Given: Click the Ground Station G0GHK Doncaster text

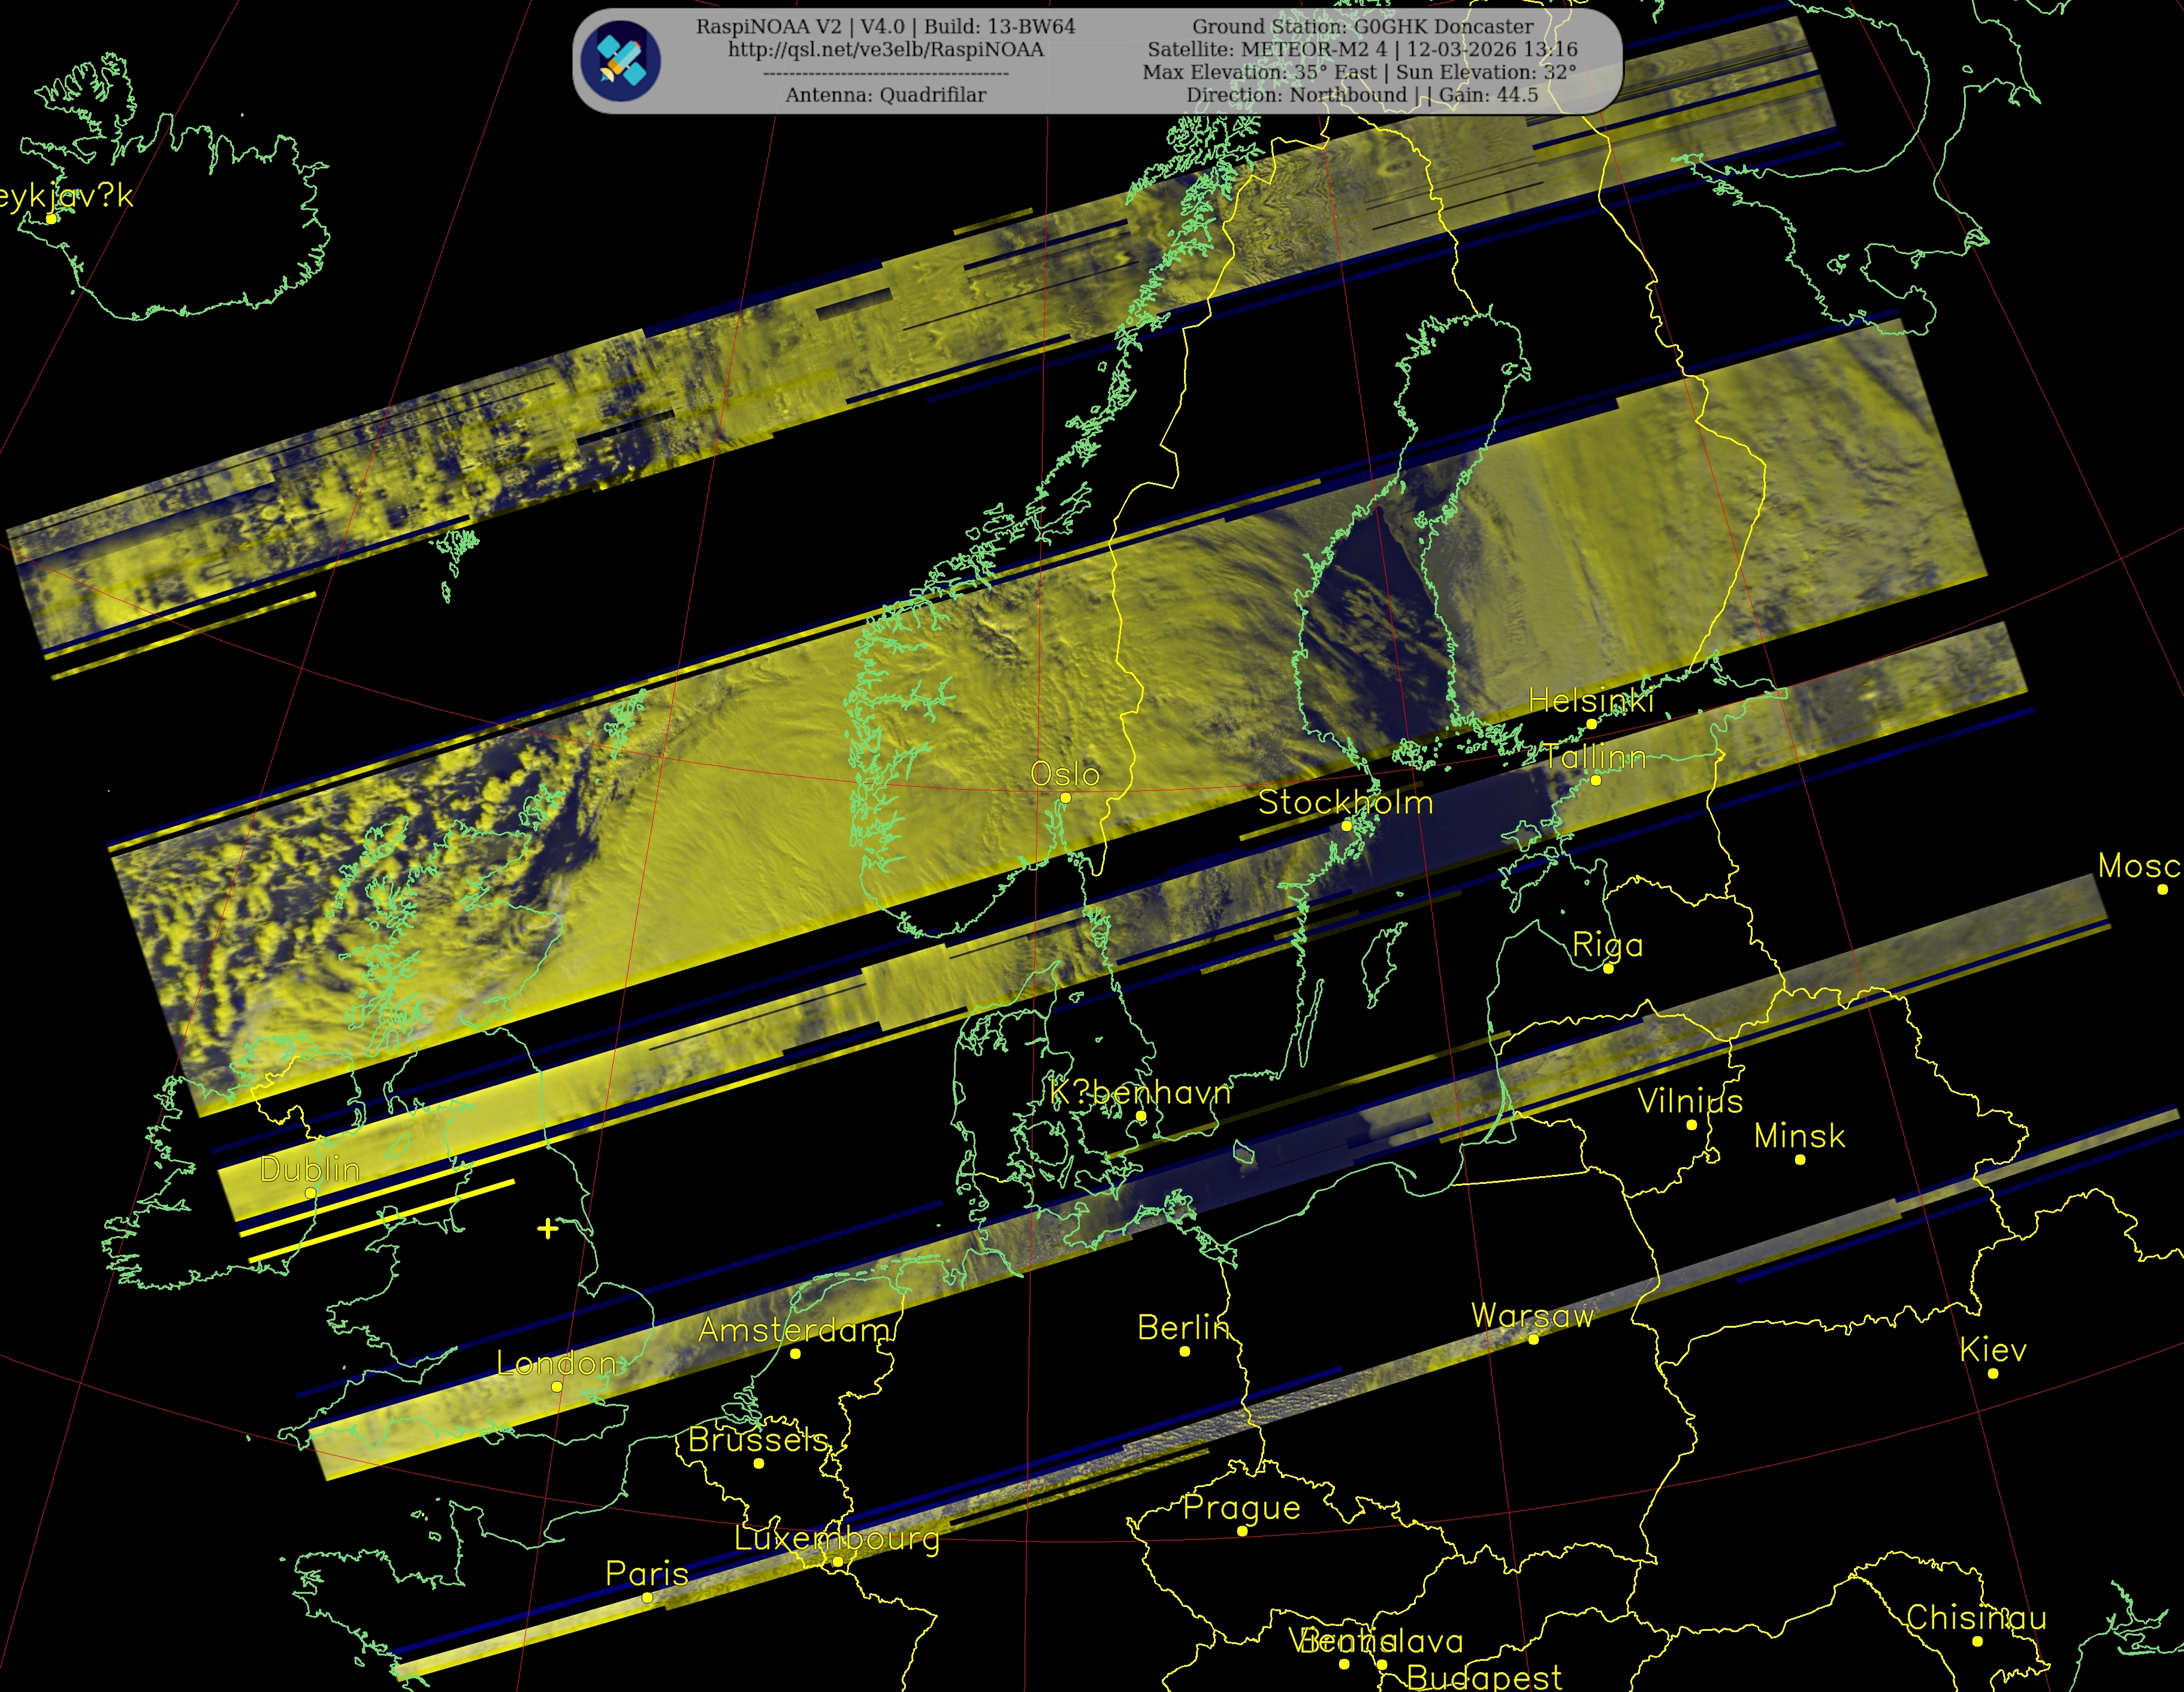Looking at the screenshot, I should point(1362,27).
